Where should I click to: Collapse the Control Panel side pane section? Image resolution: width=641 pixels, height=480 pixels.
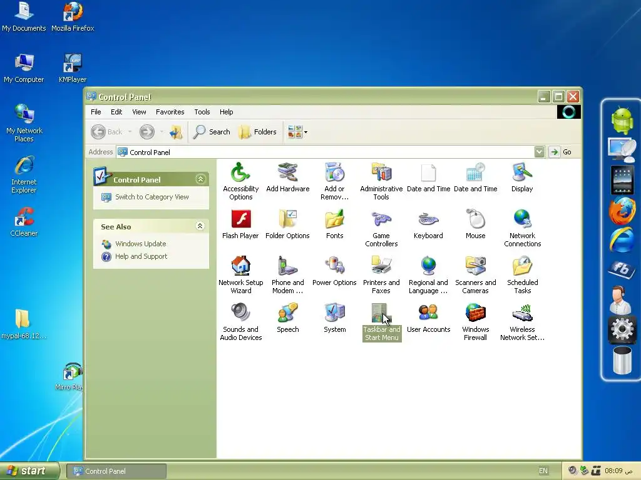(x=200, y=179)
